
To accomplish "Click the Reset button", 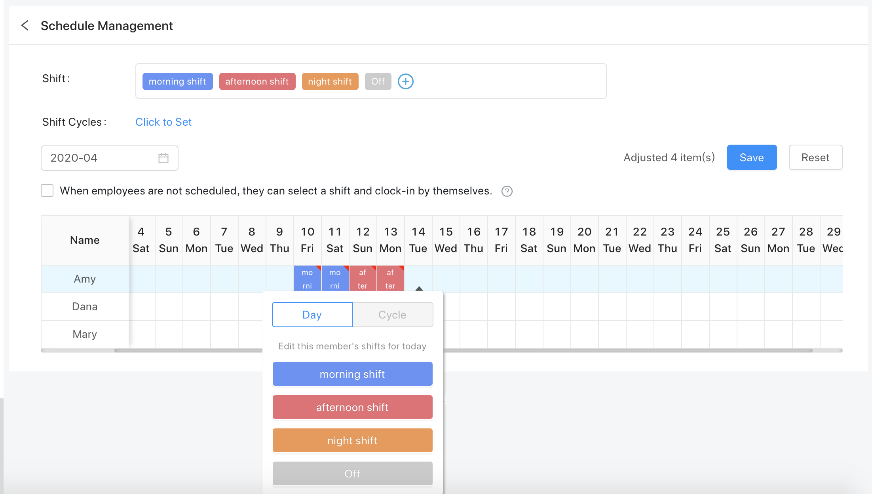I will [x=815, y=157].
